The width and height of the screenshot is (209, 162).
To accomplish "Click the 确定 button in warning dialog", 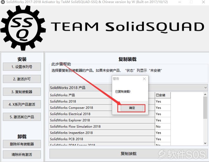I will [x=132, y=108].
